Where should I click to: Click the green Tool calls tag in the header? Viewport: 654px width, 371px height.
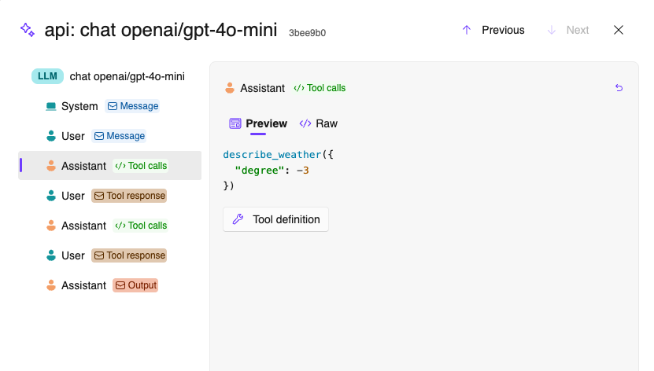320,88
